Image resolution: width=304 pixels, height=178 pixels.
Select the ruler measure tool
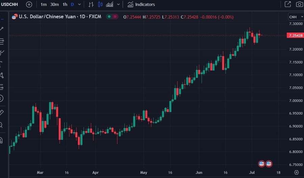2,112
